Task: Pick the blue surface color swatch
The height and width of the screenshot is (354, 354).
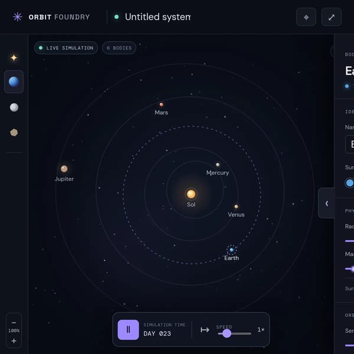Action: [349, 183]
